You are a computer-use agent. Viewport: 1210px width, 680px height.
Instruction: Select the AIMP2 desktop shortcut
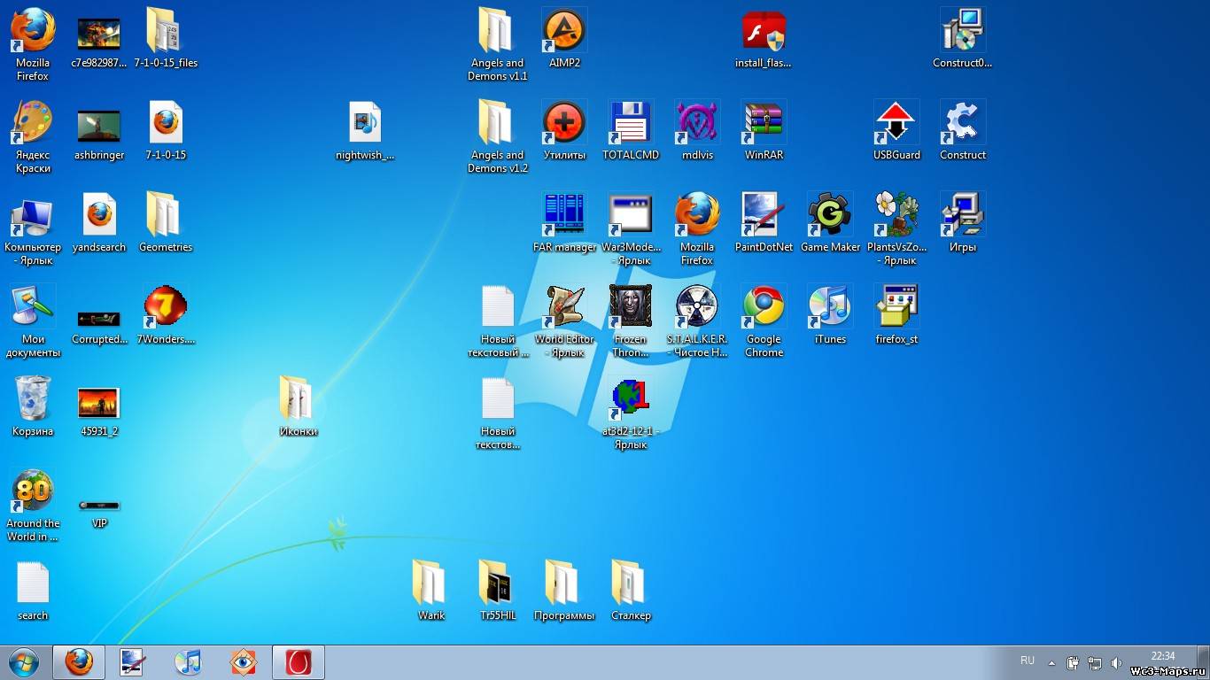pos(564,33)
